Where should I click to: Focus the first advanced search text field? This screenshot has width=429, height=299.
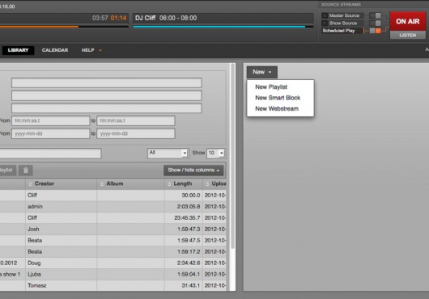(107, 82)
